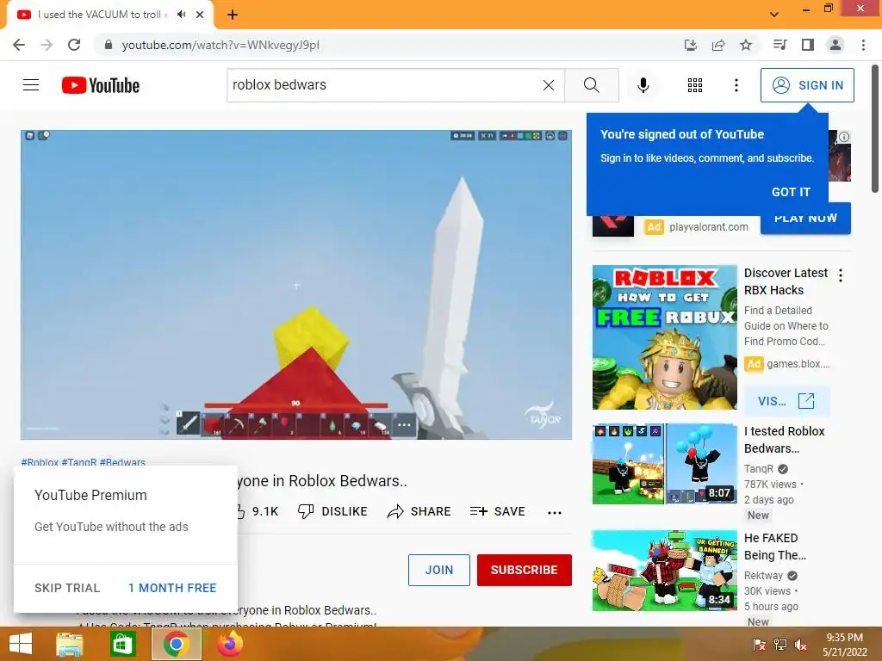This screenshot has height=661, width=882.
Task: Open Chrome media controls icon
Action: (x=780, y=45)
